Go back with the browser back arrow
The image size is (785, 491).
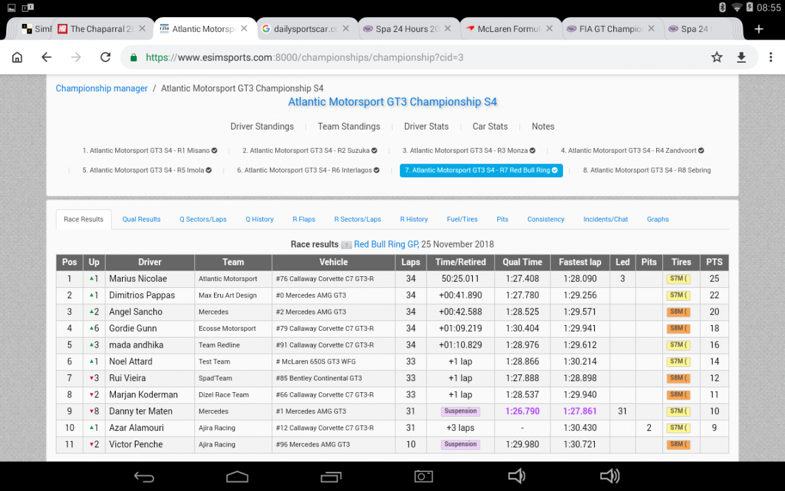click(46, 57)
